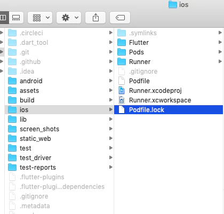224x214 pixels.
Task: Open the Flutter folder
Action: pyautogui.click(x=169, y=43)
